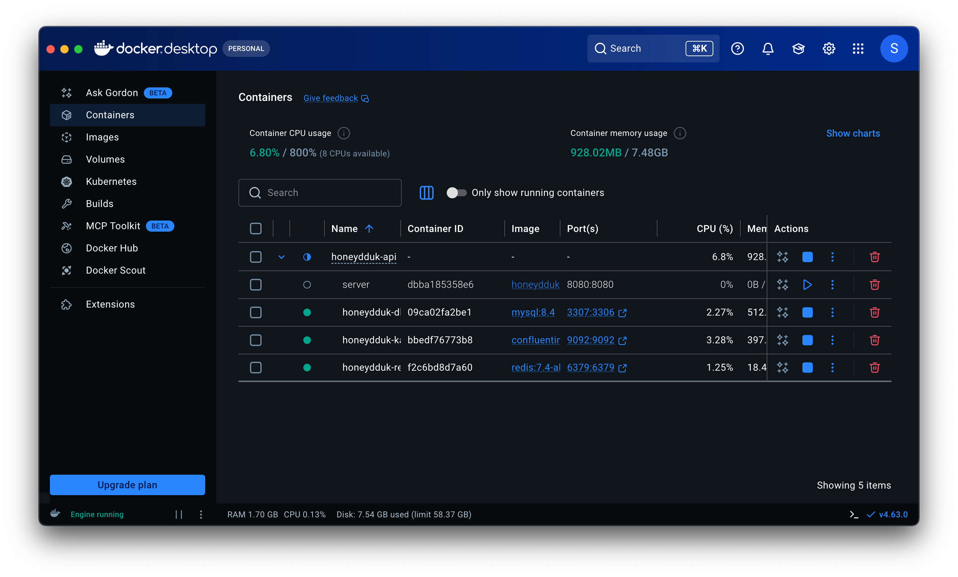
Task: Click the Show charts link
Action: pyautogui.click(x=853, y=134)
